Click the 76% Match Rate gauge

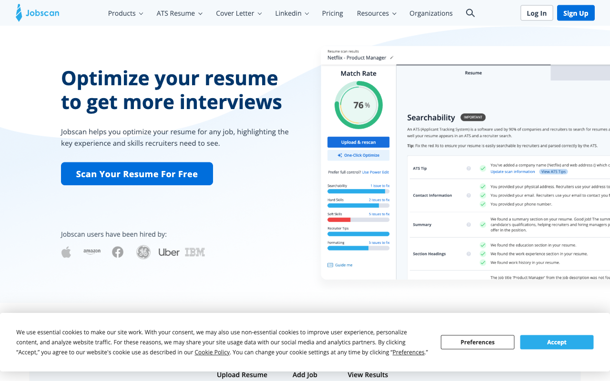click(359, 105)
